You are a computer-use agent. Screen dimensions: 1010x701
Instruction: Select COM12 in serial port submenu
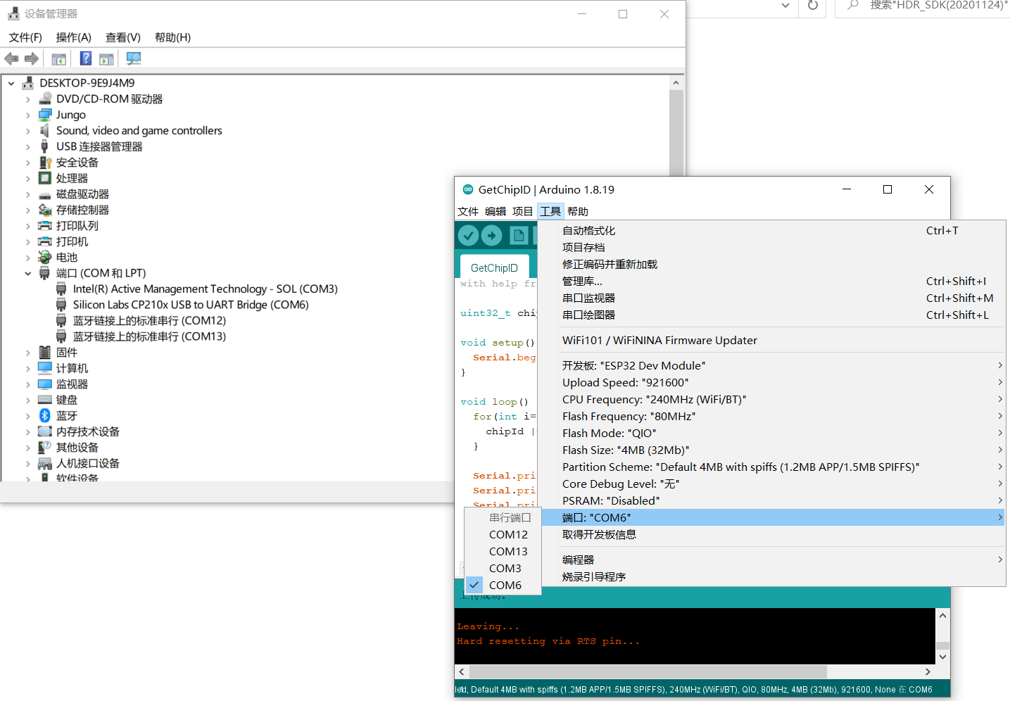[x=503, y=534]
